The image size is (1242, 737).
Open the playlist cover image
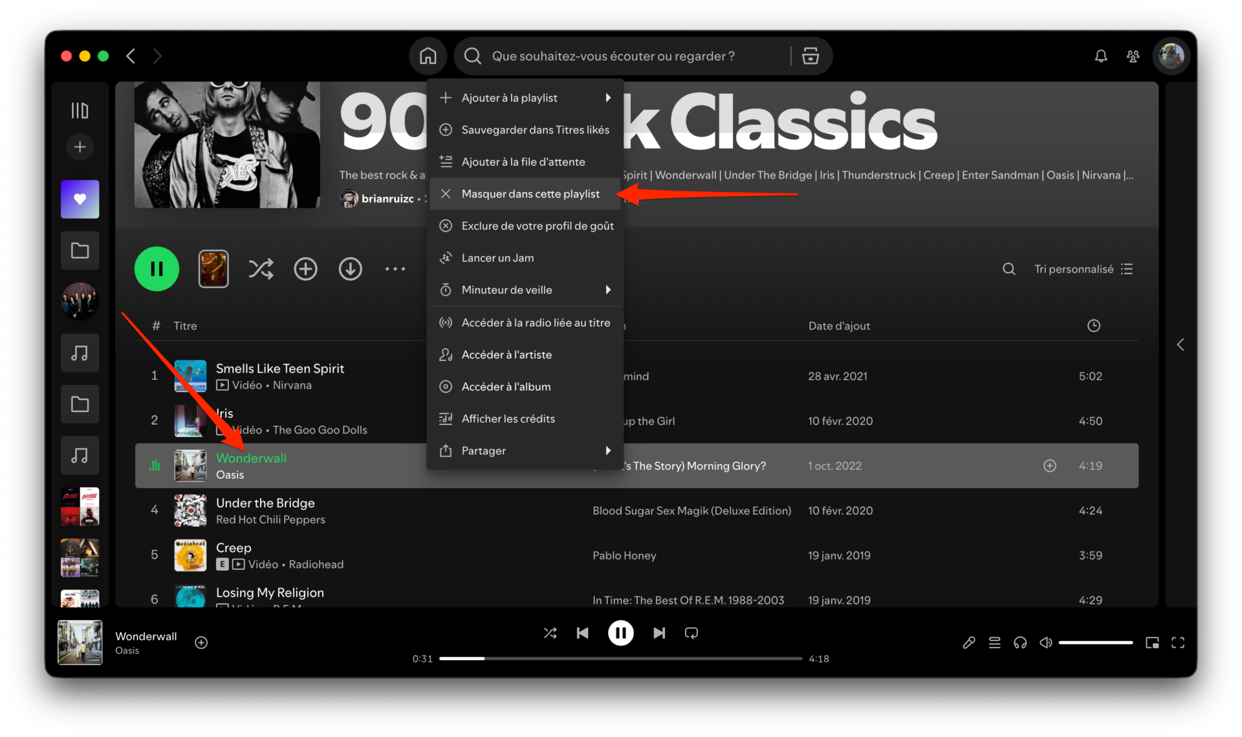(227, 145)
